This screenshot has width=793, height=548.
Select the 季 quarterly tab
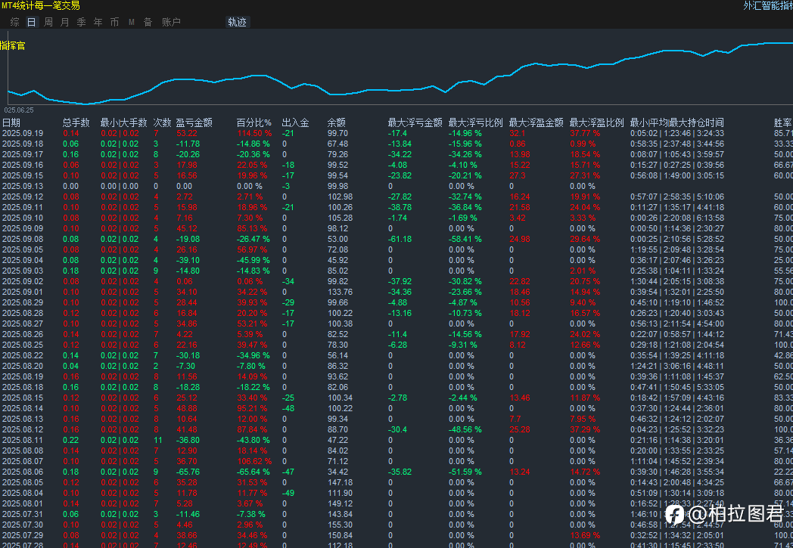tap(81, 22)
